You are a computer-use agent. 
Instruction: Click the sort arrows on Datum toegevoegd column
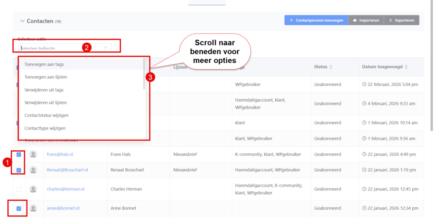point(406,67)
